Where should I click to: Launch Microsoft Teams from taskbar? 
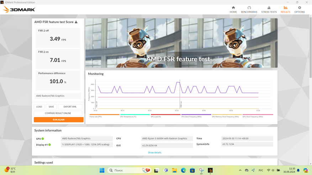coord(165,170)
